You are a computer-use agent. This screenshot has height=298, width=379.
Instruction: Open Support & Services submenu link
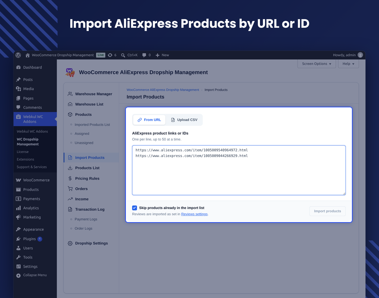pyautogui.click(x=32, y=167)
